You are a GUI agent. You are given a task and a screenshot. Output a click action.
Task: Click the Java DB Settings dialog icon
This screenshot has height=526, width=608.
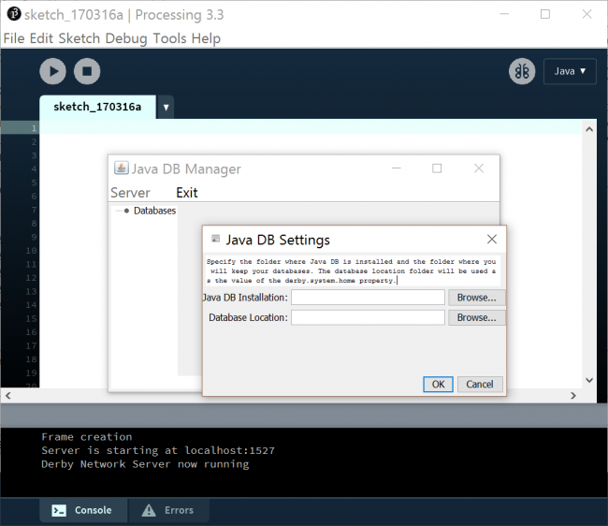click(x=215, y=239)
